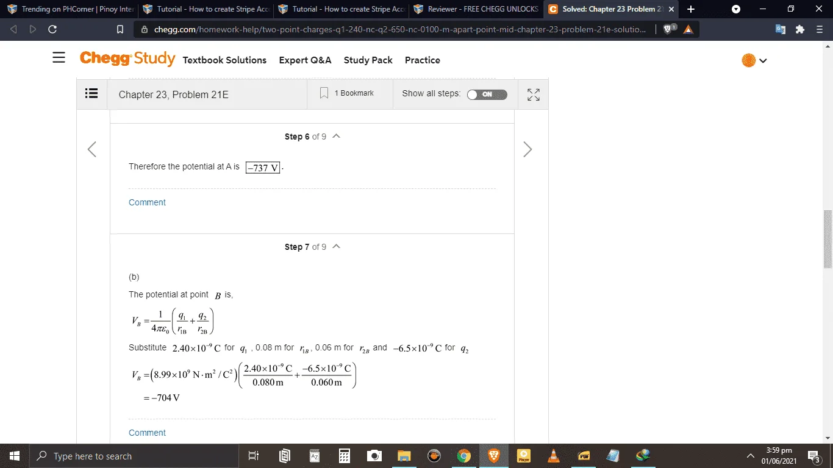Collapse Step 7 of 9

336,247
